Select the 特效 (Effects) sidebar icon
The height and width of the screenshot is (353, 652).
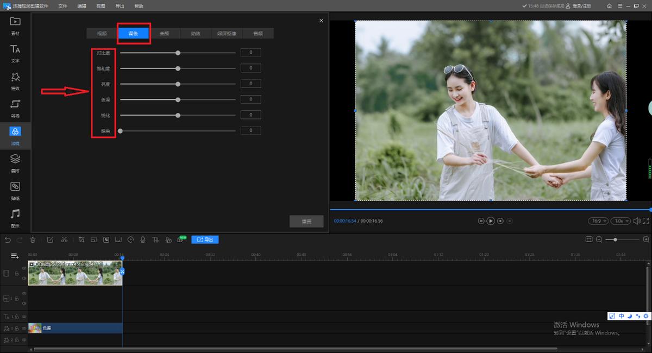pyautogui.click(x=14, y=80)
